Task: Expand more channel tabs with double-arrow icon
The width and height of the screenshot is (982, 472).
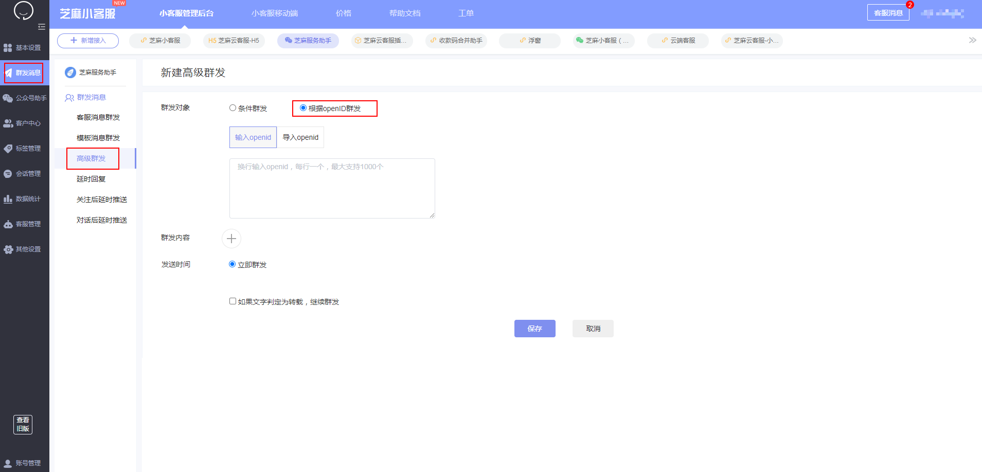Action: [x=972, y=40]
